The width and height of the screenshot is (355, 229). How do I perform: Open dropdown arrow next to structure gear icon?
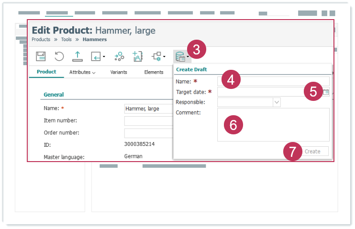click(x=165, y=57)
